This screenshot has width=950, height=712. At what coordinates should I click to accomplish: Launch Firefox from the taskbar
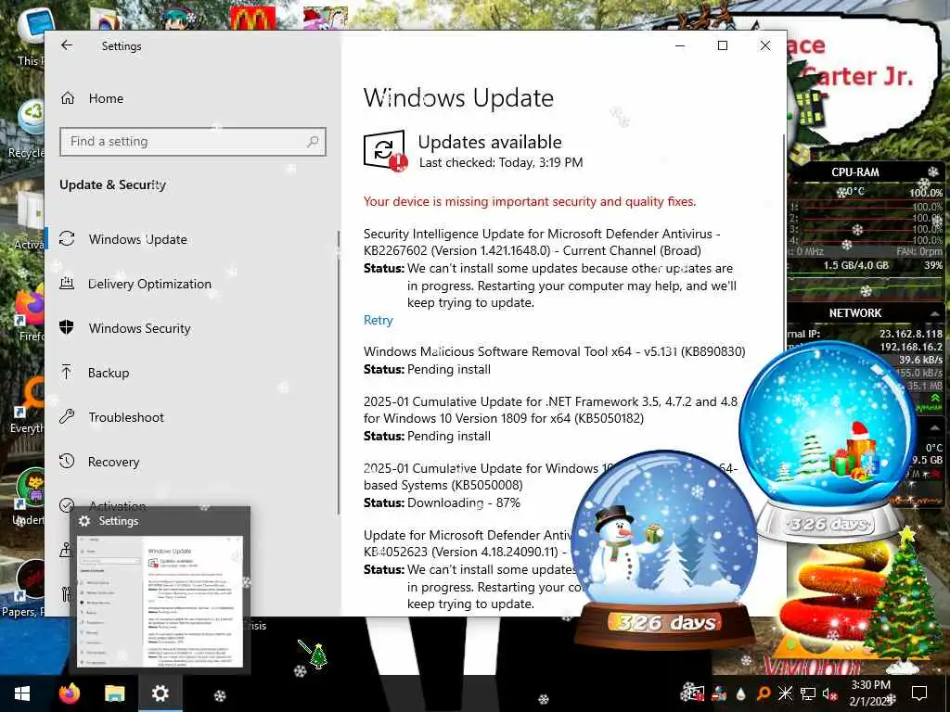(69, 693)
